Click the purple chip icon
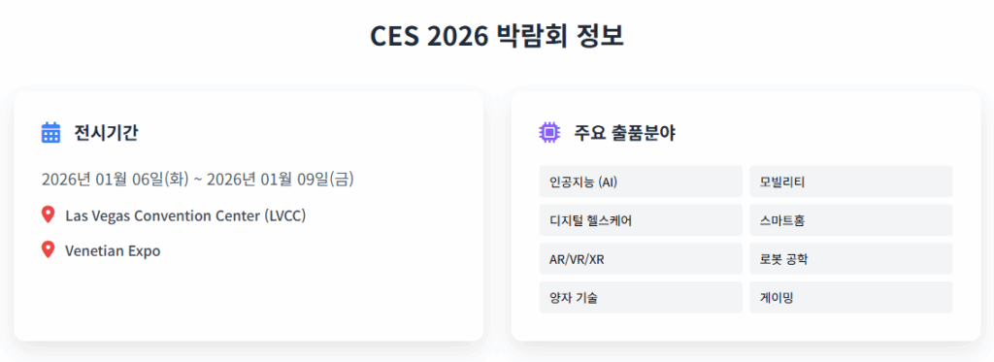Image resolution: width=994 pixels, height=362 pixels. [549, 133]
